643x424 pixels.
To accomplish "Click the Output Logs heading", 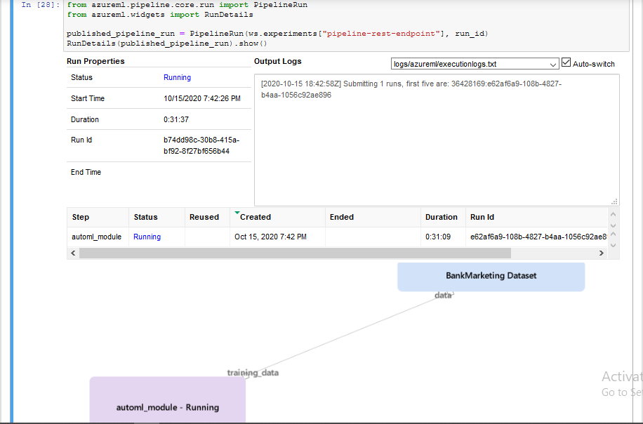I will click(277, 61).
